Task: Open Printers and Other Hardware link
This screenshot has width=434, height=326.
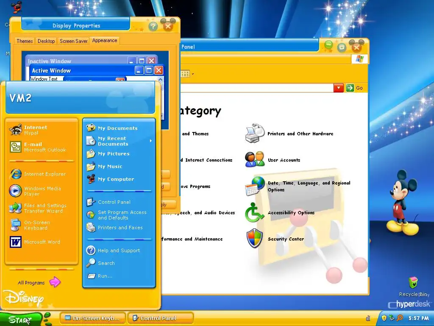Action: click(300, 134)
